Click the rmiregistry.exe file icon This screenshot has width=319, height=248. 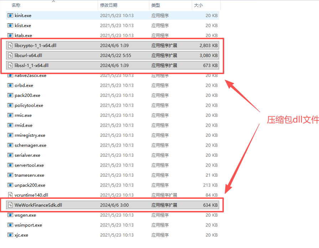[x=10, y=135]
